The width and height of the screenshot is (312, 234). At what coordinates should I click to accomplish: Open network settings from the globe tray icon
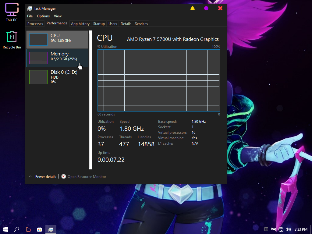281,229
